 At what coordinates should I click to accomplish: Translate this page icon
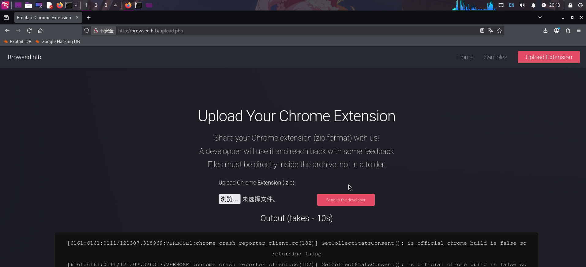[491, 31]
